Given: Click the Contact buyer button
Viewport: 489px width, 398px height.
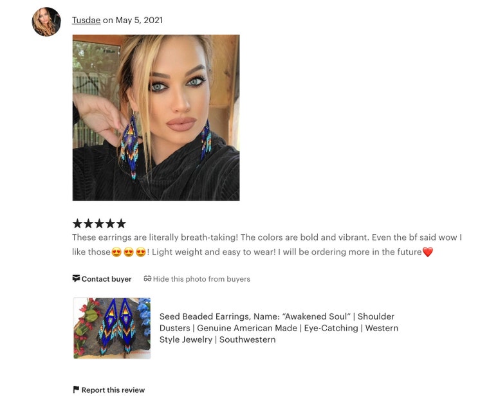Looking at the screenshot, I should tap(102, 278).
